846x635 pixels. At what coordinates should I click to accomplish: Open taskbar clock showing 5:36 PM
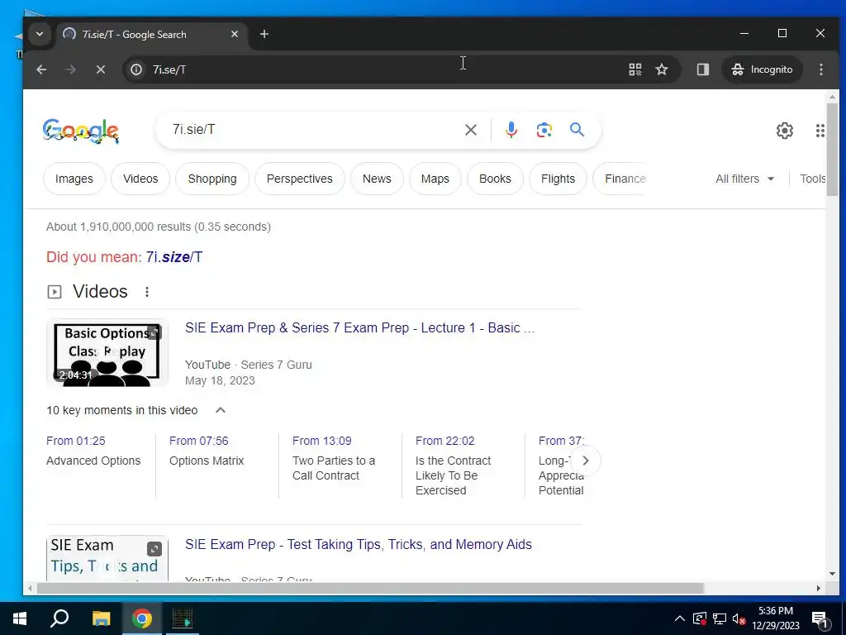pos(776,618)
